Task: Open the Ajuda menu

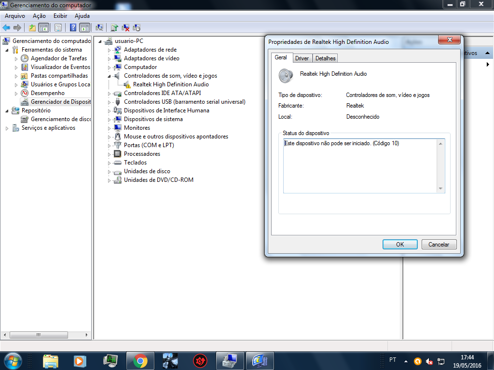Action: click(82, 16)
